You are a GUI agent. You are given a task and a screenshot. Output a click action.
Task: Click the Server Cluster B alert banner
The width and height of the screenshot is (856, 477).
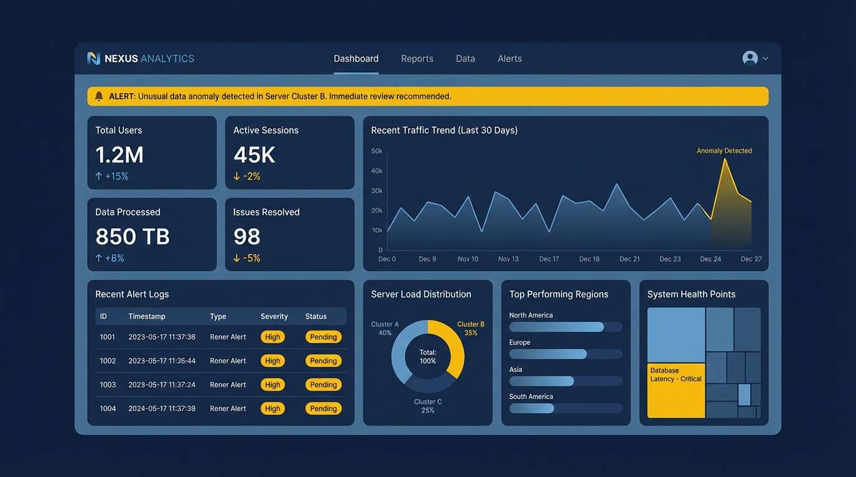(x=427, y=96)
